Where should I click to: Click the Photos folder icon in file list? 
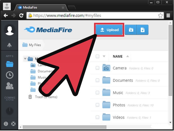point(106,105)
